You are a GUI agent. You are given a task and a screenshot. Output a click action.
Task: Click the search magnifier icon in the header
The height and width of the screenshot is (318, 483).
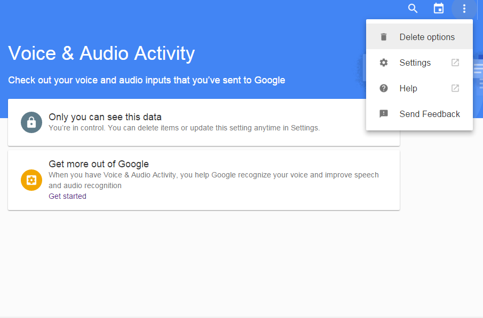(x=413, y=9)
